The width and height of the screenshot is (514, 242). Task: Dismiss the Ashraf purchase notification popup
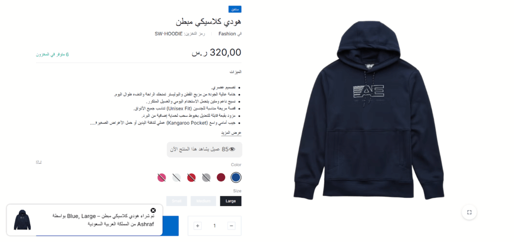[153, 210]
